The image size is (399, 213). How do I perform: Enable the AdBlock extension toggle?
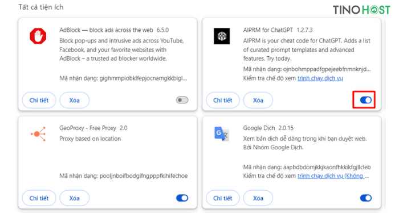pyautogui.click(x=182, y=100)
